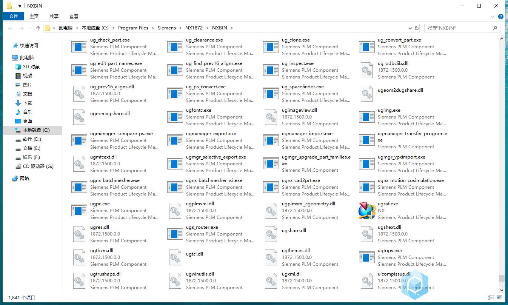Open 下载 folder in sidebar
The image size is (508, 305).
click(28, 103)
